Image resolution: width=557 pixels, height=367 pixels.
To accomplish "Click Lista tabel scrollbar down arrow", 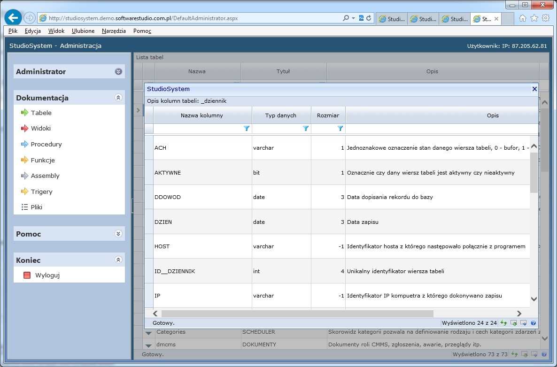I will [x=545, y=338].
